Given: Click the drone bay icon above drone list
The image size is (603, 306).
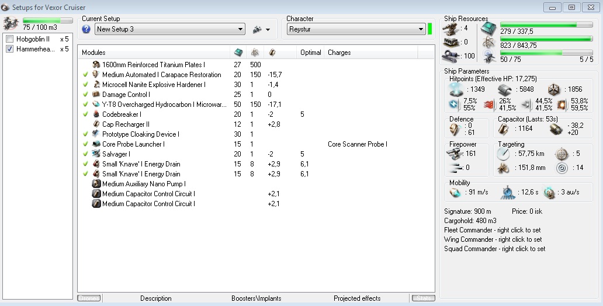Looking at the screenshot, I should click(11, 24).
